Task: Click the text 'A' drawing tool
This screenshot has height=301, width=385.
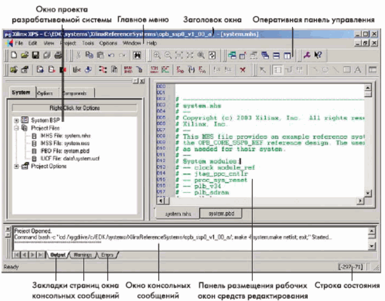Action: [x=356, y=70]
